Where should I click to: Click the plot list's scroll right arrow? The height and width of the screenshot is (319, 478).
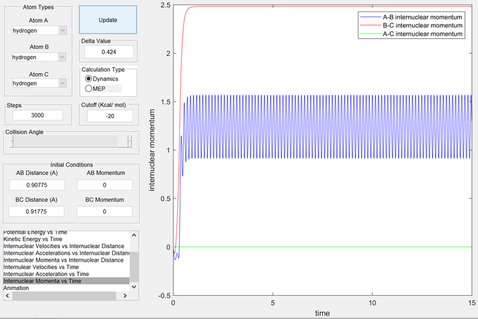(x=125, y=296)
